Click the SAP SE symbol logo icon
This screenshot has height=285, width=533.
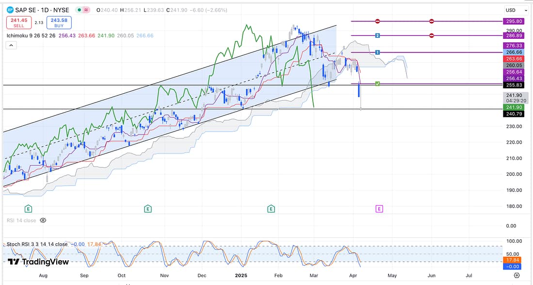[x=10, y=10]
